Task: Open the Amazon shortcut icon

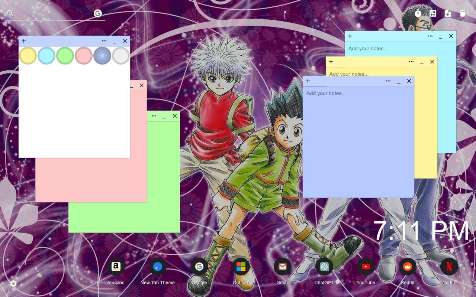Action: coord(116,267)
